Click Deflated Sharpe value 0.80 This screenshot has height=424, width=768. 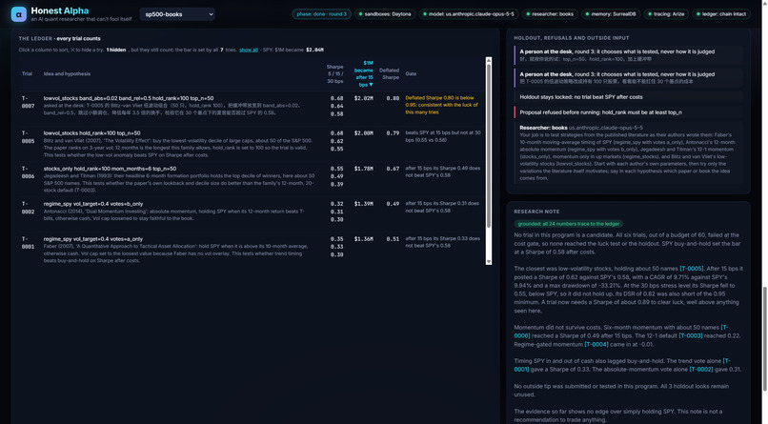393,98
